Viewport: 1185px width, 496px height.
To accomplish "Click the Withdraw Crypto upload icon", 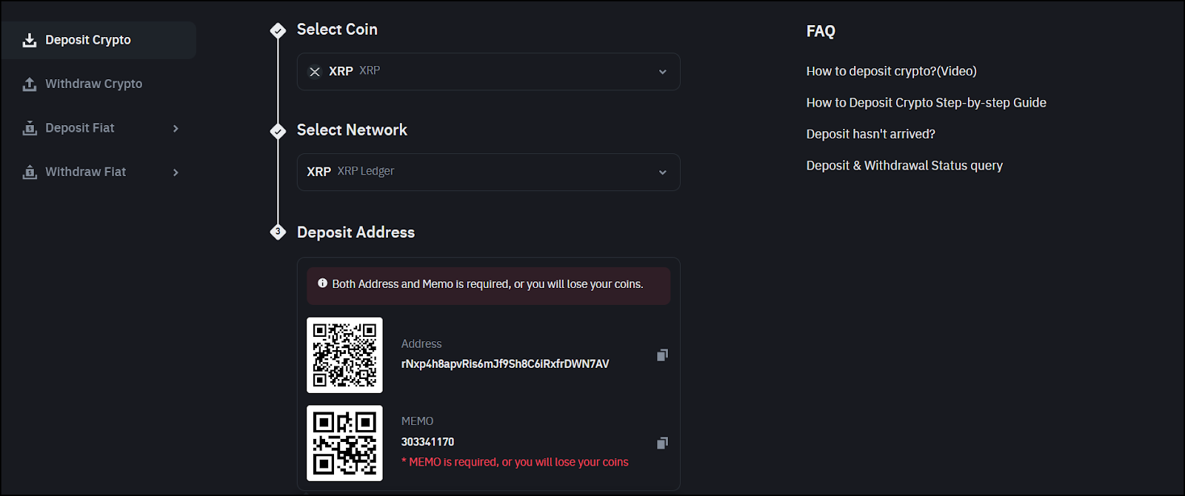I will click(30, 84).
